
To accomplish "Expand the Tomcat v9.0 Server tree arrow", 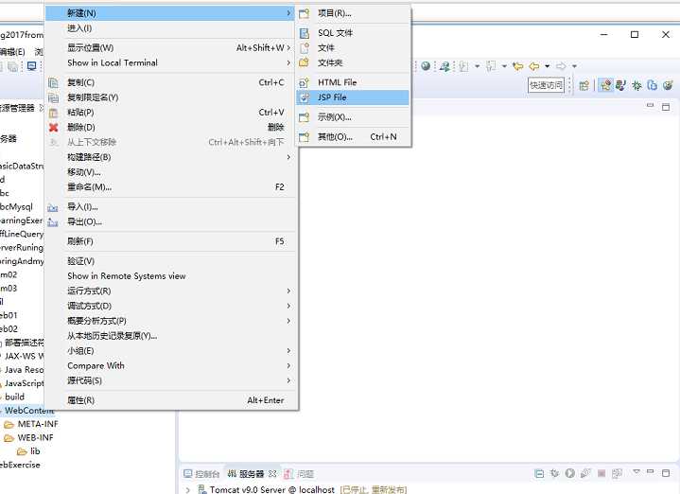I will (187, 489).
